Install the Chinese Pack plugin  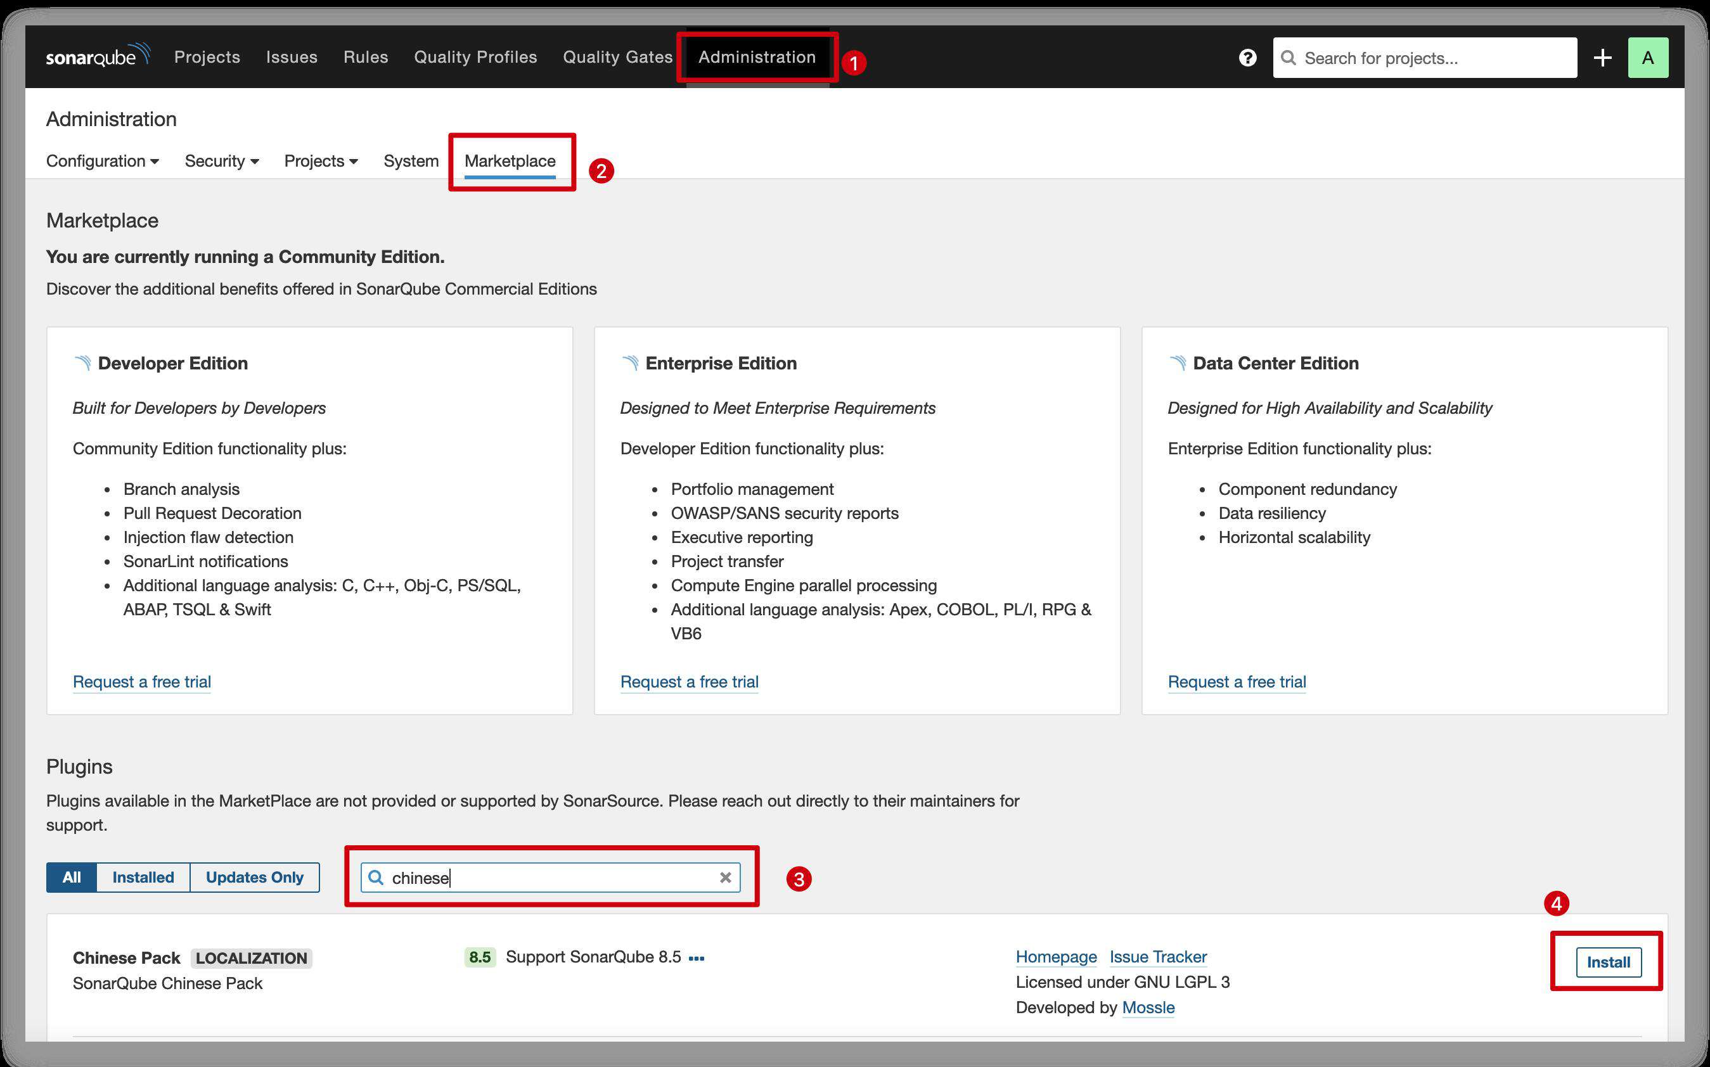coord(1609,962)
